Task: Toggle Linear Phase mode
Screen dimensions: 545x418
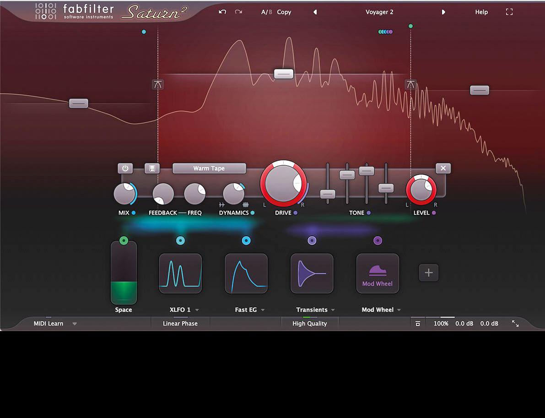Action: coord(180,323)
